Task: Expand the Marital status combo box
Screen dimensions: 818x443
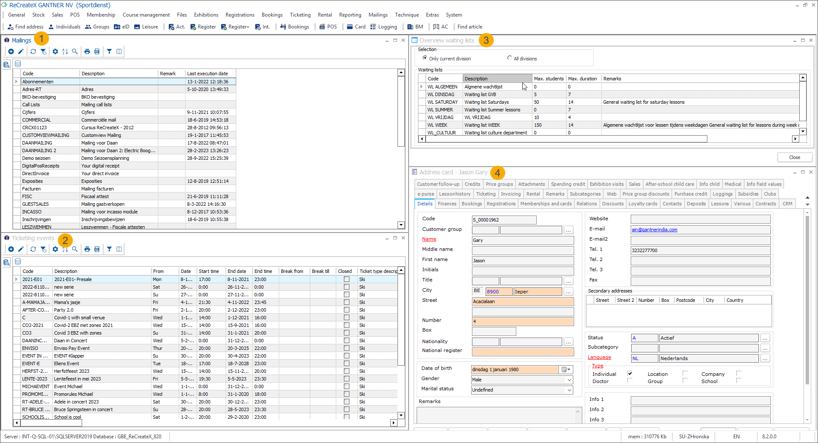Action: click(569, 390)
